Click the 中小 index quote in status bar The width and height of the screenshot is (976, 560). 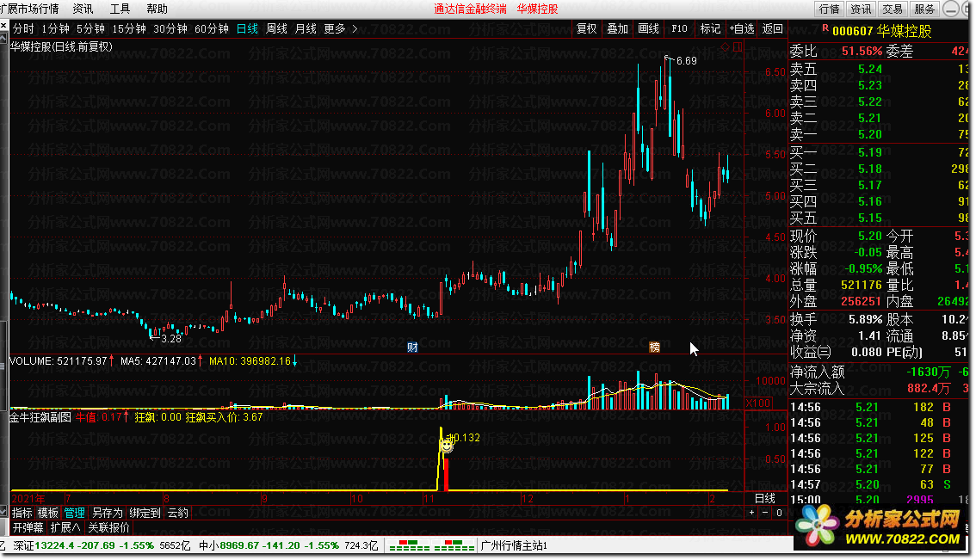(288, 545)
